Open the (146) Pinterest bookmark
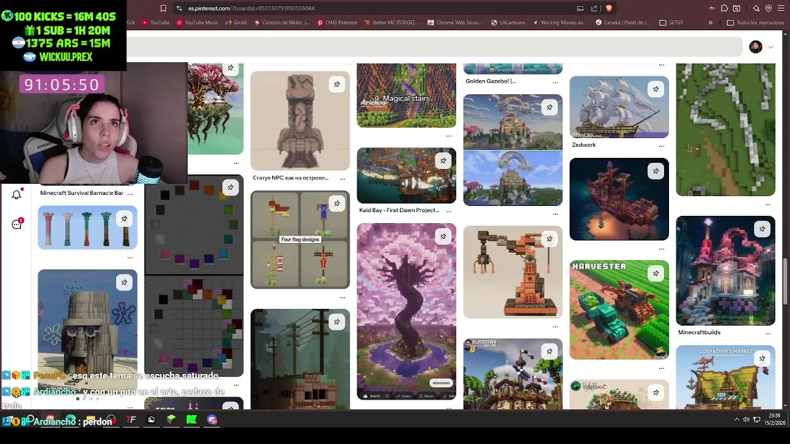 click(x=337, y=23)
